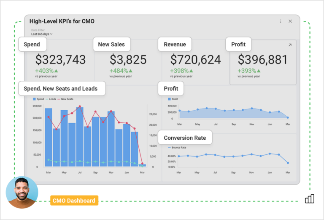This screenshot has width=324, height=220.
Task: Click the 250,000 axis label
Action: [x=37, y=106]
